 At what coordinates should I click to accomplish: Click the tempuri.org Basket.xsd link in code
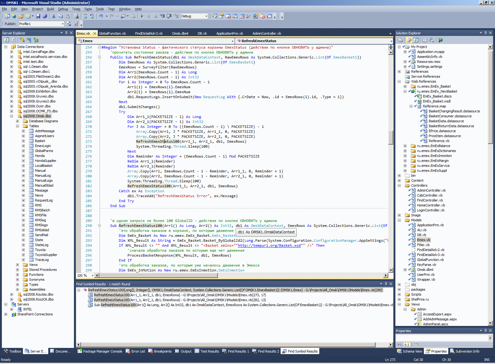pos(269,245)
